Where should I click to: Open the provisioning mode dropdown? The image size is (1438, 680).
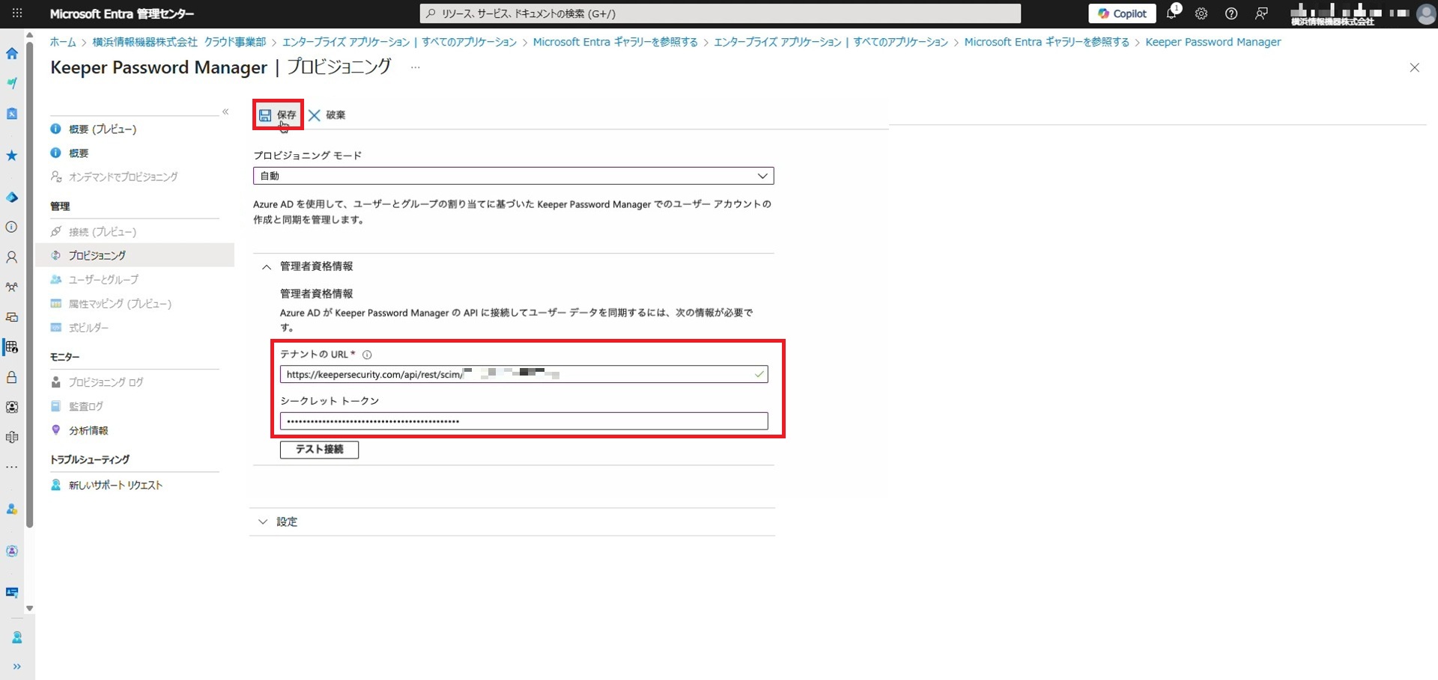point(513,176)
